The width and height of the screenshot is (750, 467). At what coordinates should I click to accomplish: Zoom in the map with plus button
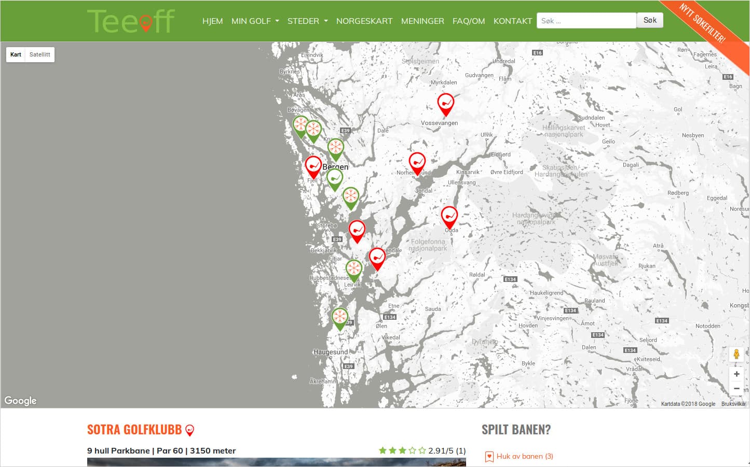tap(736, 374)
